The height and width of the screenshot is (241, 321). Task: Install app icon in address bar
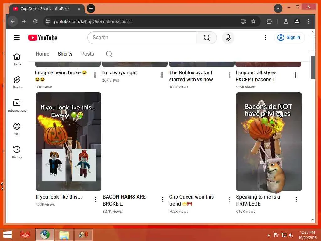click(x=243, y=21)
